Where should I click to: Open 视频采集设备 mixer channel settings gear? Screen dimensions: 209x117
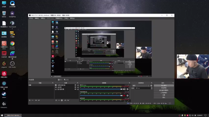(127, 95)
